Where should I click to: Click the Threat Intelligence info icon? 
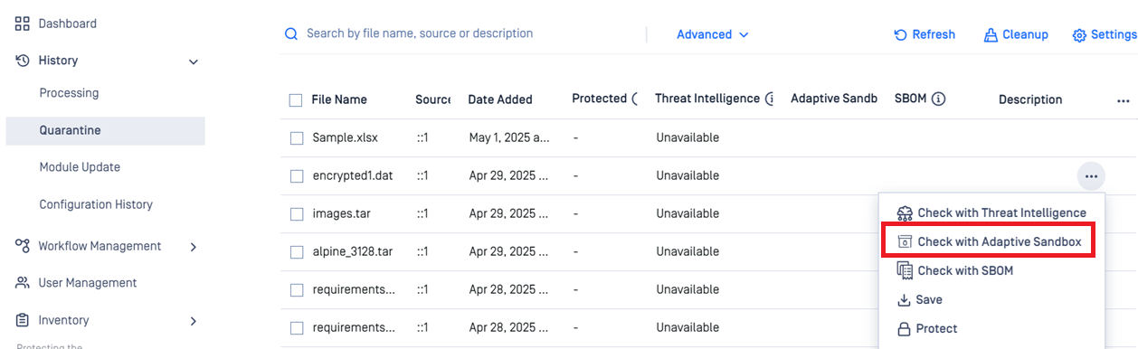point(770,99)
